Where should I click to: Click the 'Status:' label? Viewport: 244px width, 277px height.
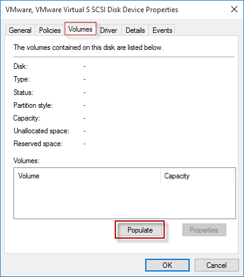(x=23, y=93)
